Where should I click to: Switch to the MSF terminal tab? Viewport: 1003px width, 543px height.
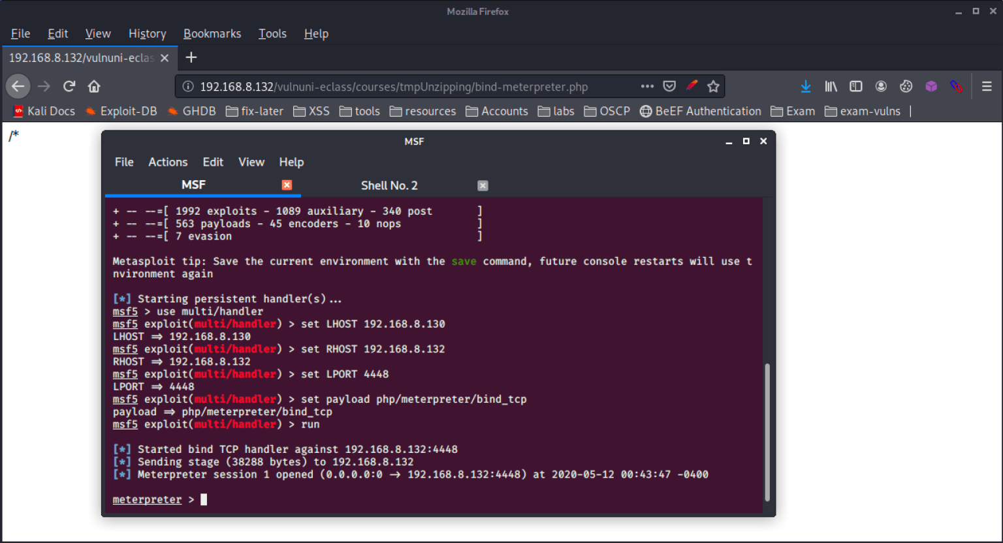coord(202,185)
